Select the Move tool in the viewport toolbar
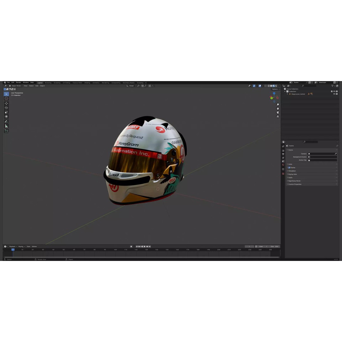342x342 pixels. [6, 104]
